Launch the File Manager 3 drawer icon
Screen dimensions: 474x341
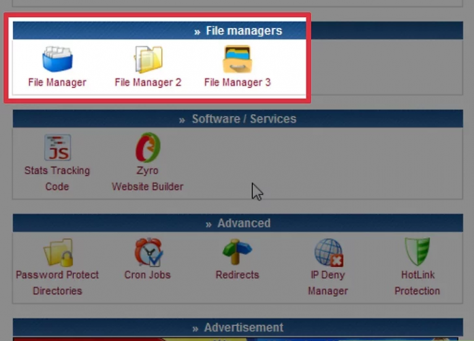[237, 60]
